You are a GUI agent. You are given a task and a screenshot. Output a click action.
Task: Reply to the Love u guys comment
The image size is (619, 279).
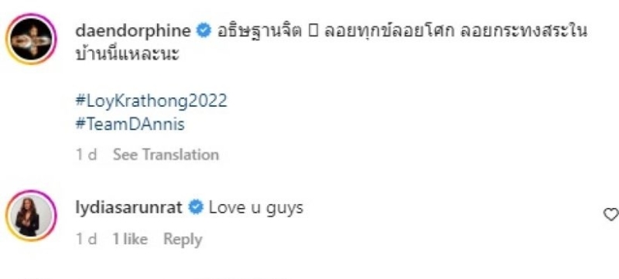point(183,240)
